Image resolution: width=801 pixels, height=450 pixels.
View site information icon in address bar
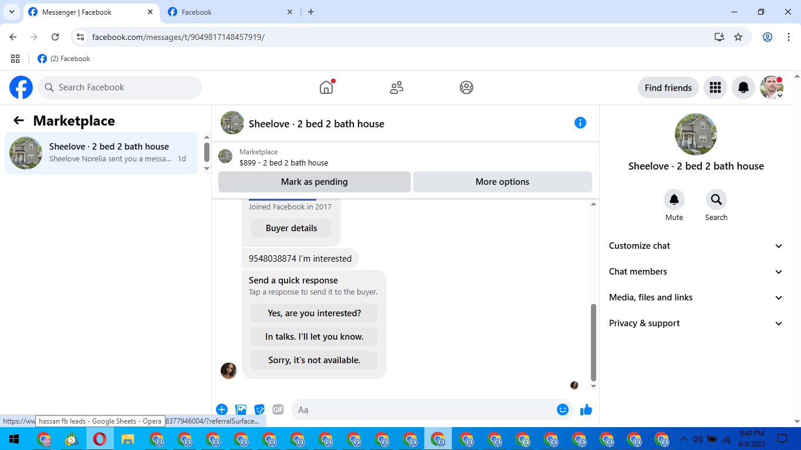click(x=81, y=37)
